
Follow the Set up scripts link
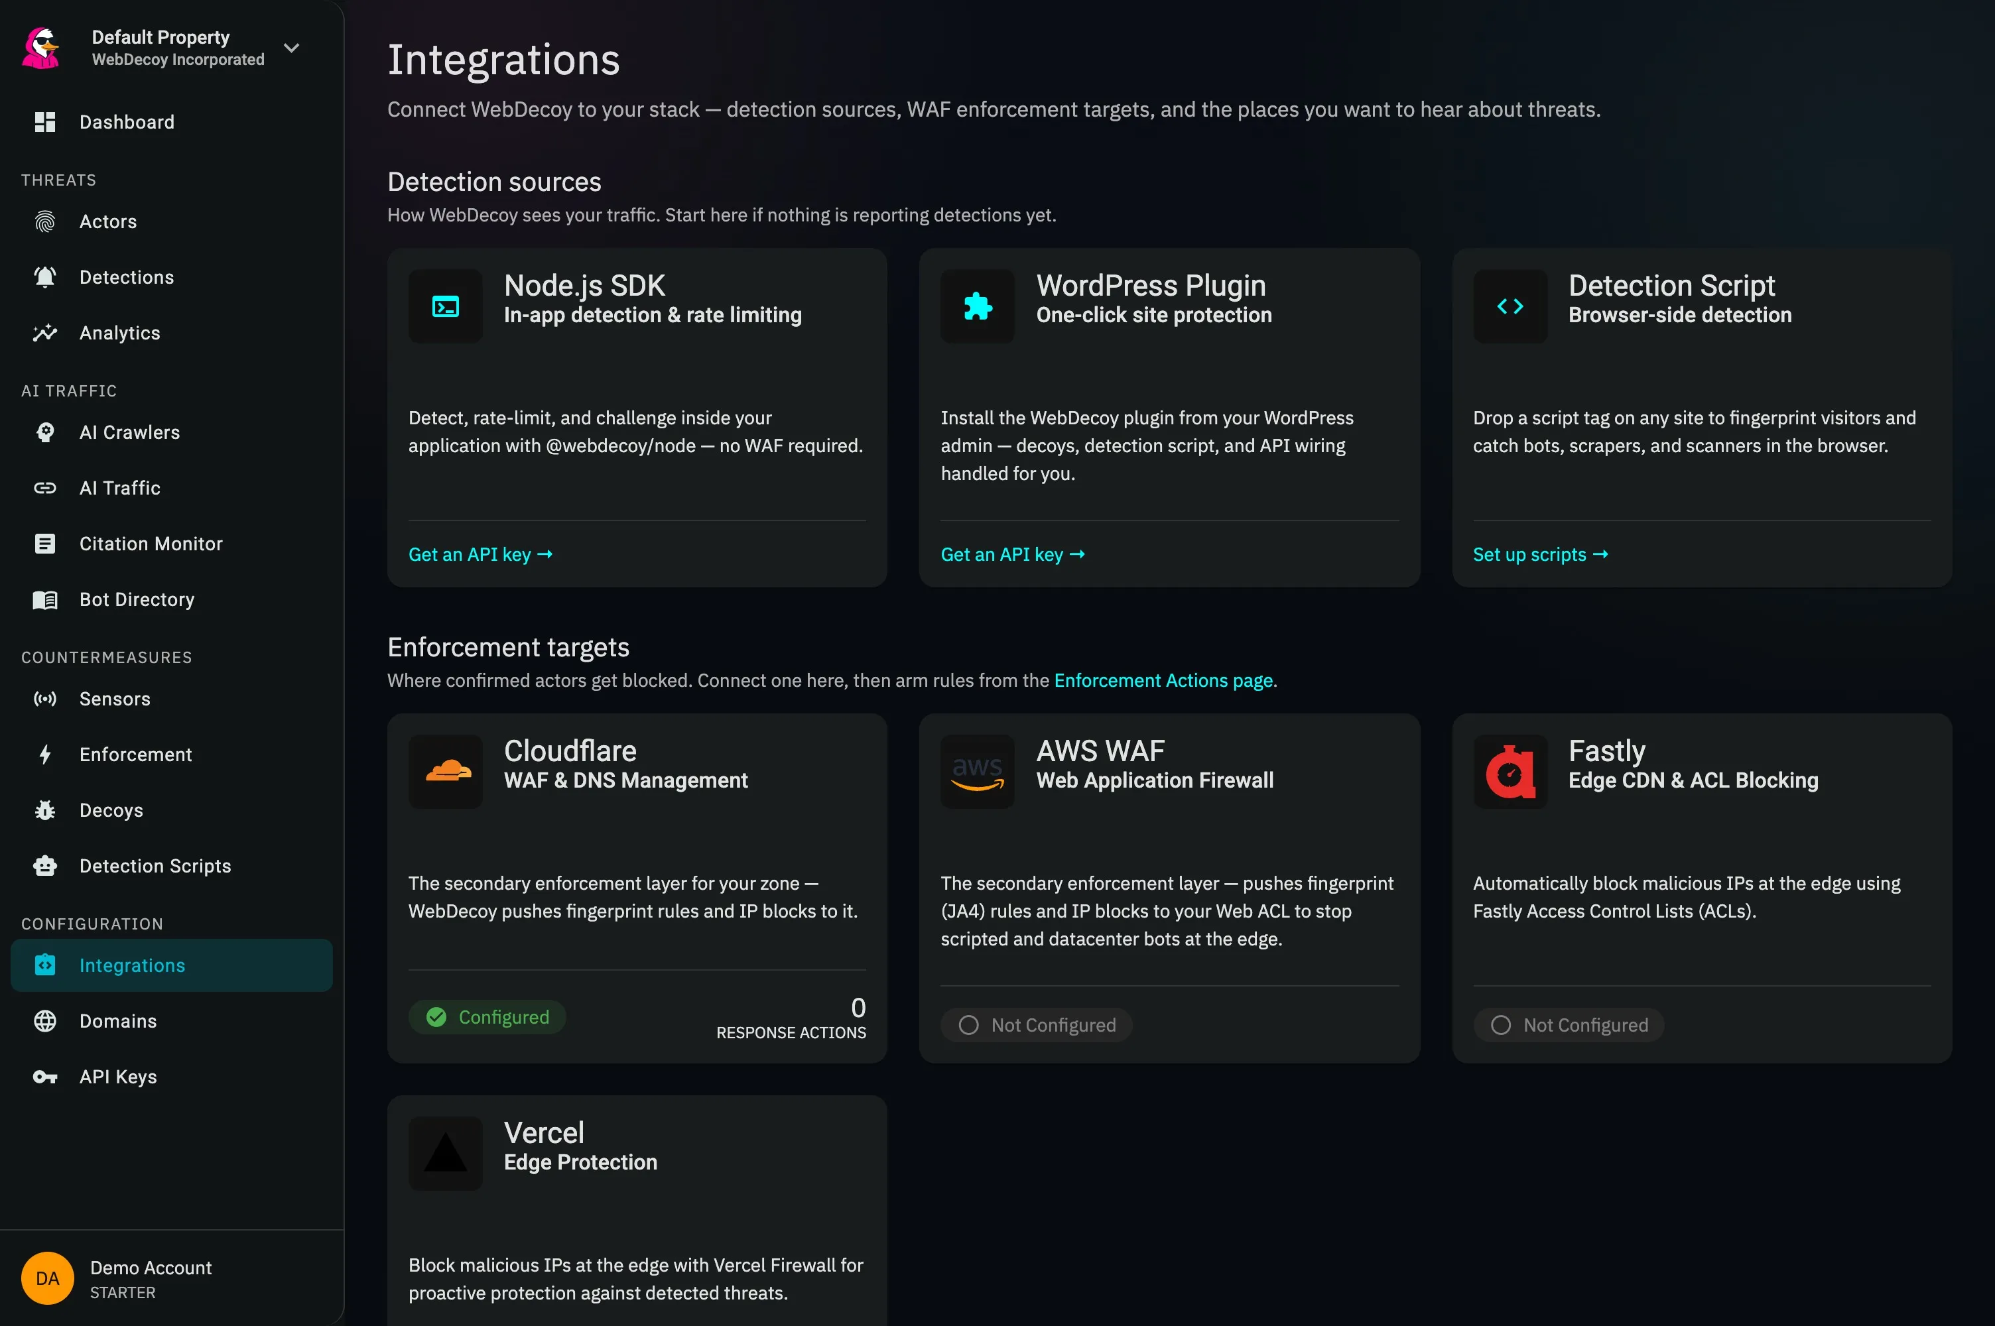tap(1540, 555)
